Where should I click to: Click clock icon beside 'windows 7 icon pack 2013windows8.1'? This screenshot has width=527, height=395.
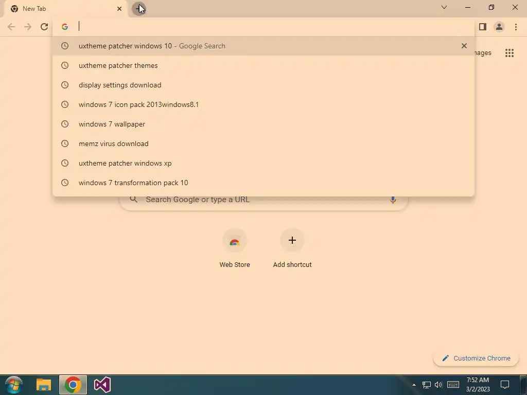click(x=65, y=104)
